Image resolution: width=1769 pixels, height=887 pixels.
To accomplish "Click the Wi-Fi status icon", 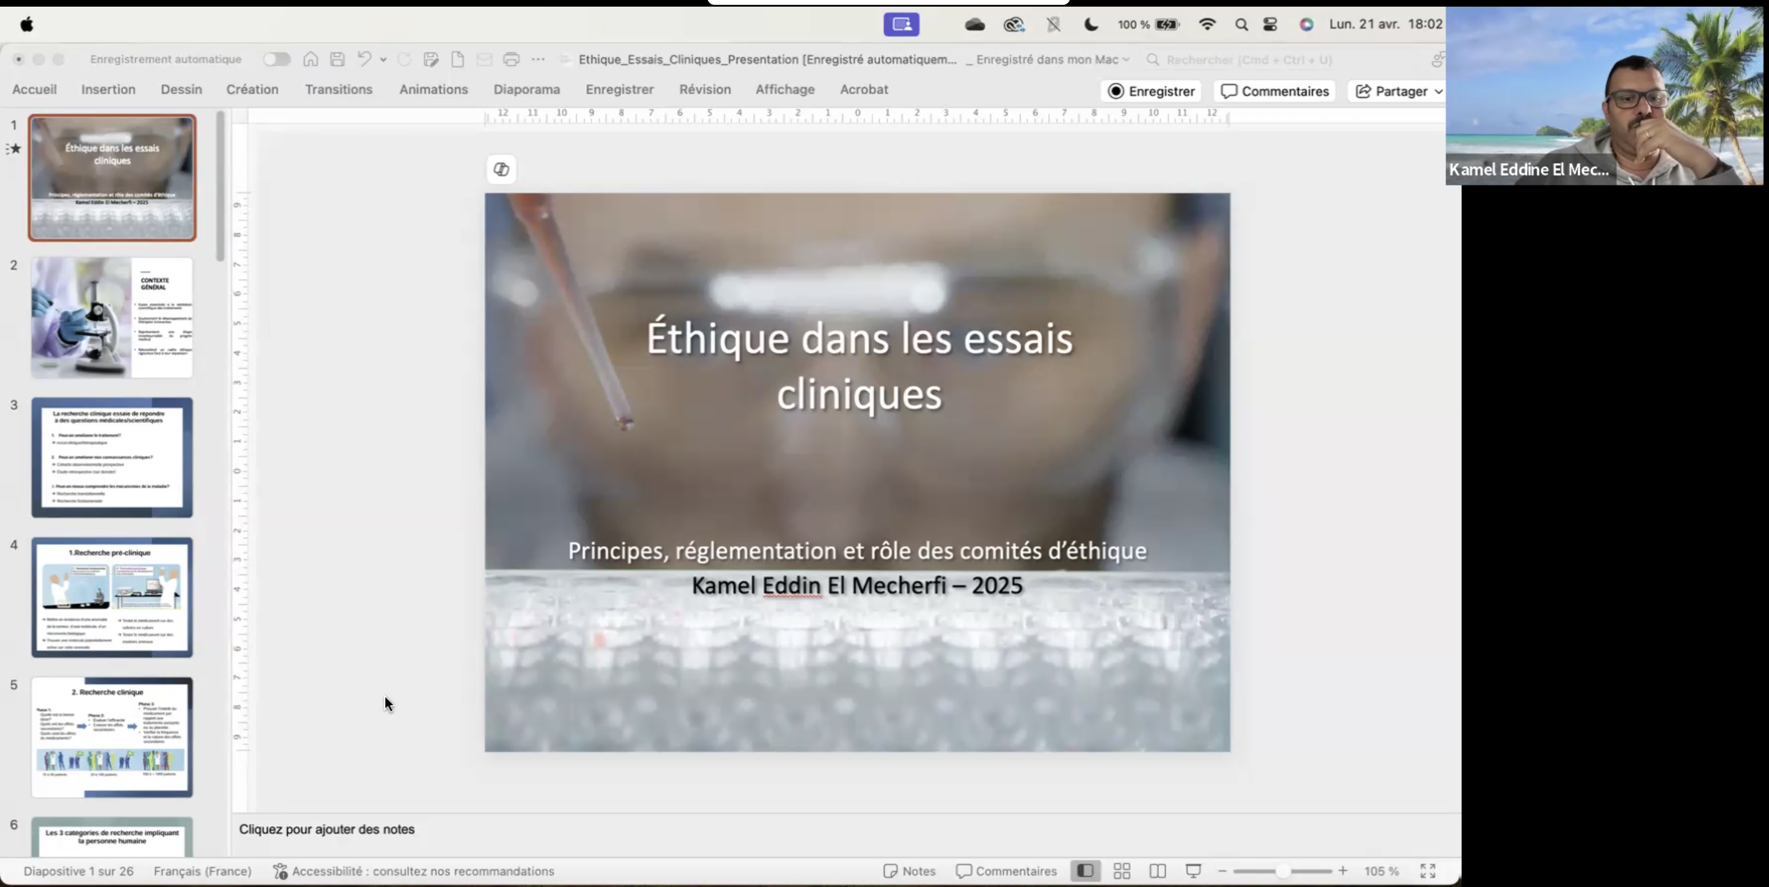I will tap(1207, 25).
